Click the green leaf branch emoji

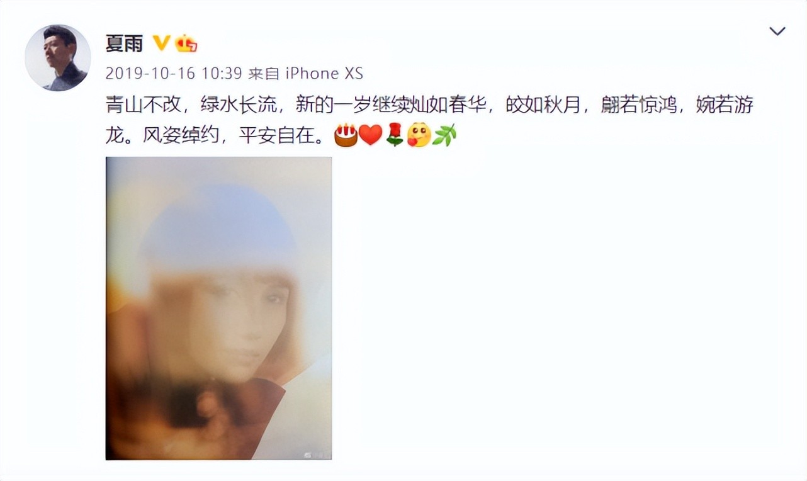[x=444, y=135]
